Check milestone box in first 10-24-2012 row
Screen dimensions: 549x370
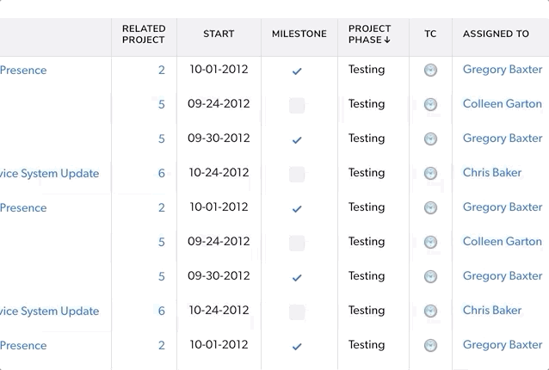tap(297, 175)
